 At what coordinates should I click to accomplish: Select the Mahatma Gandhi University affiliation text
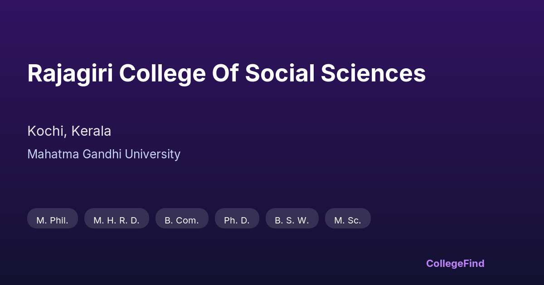[x=104, y=154]
